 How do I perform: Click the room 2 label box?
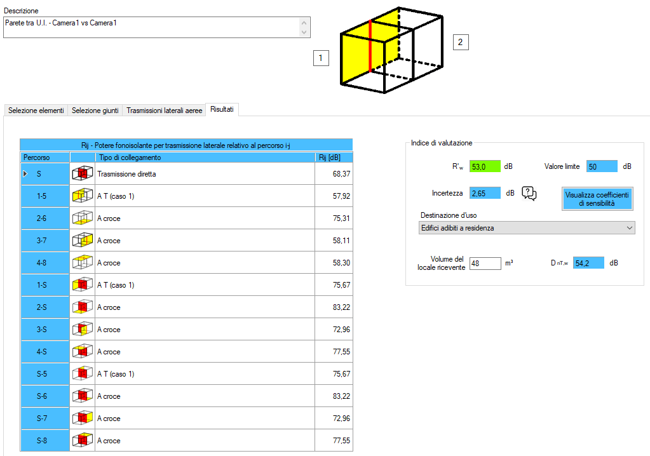point(460,43)
